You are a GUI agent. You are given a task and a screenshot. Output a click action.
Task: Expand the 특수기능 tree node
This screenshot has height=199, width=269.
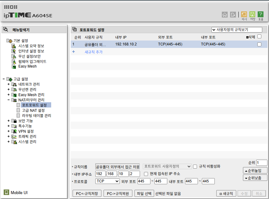click(8, 126)
